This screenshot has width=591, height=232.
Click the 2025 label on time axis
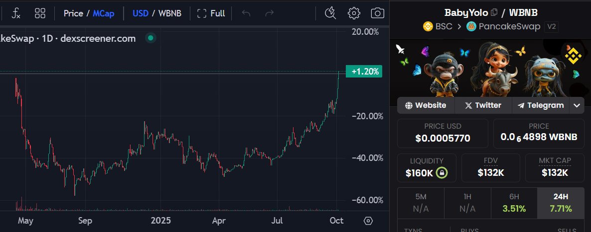[x=160, y=221]
